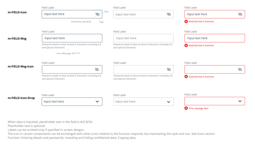Click Field Label above gray-bordered m-FIELD-Msg field

click(119, 32)
